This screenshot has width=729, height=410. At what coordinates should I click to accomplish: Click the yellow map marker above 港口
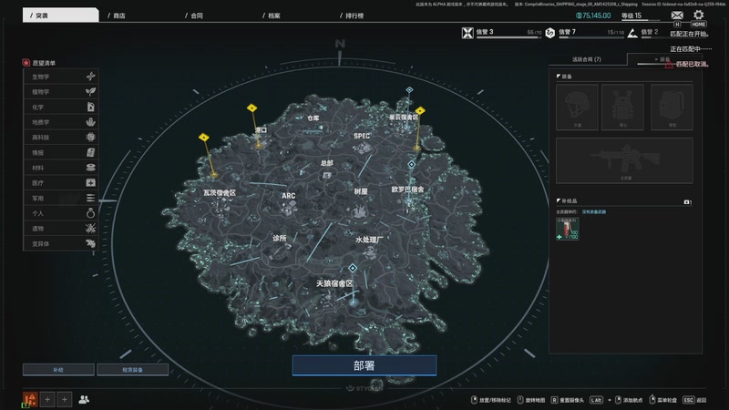click(x=252, y=108)
